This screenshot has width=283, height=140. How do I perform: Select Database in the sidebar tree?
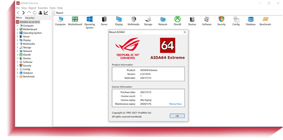[28, 73]
